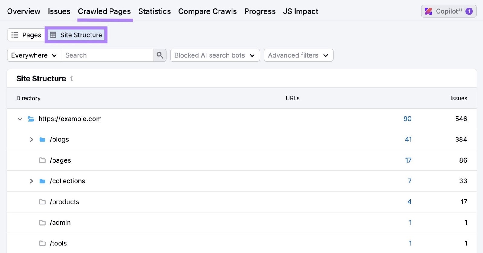The image size is (483, 253).
Task: Open the Advanced filters dropdown
Action: click(298, 55)
